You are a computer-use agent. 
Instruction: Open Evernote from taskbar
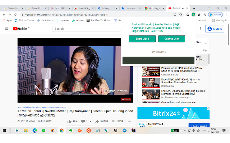[x=70, y=130]
